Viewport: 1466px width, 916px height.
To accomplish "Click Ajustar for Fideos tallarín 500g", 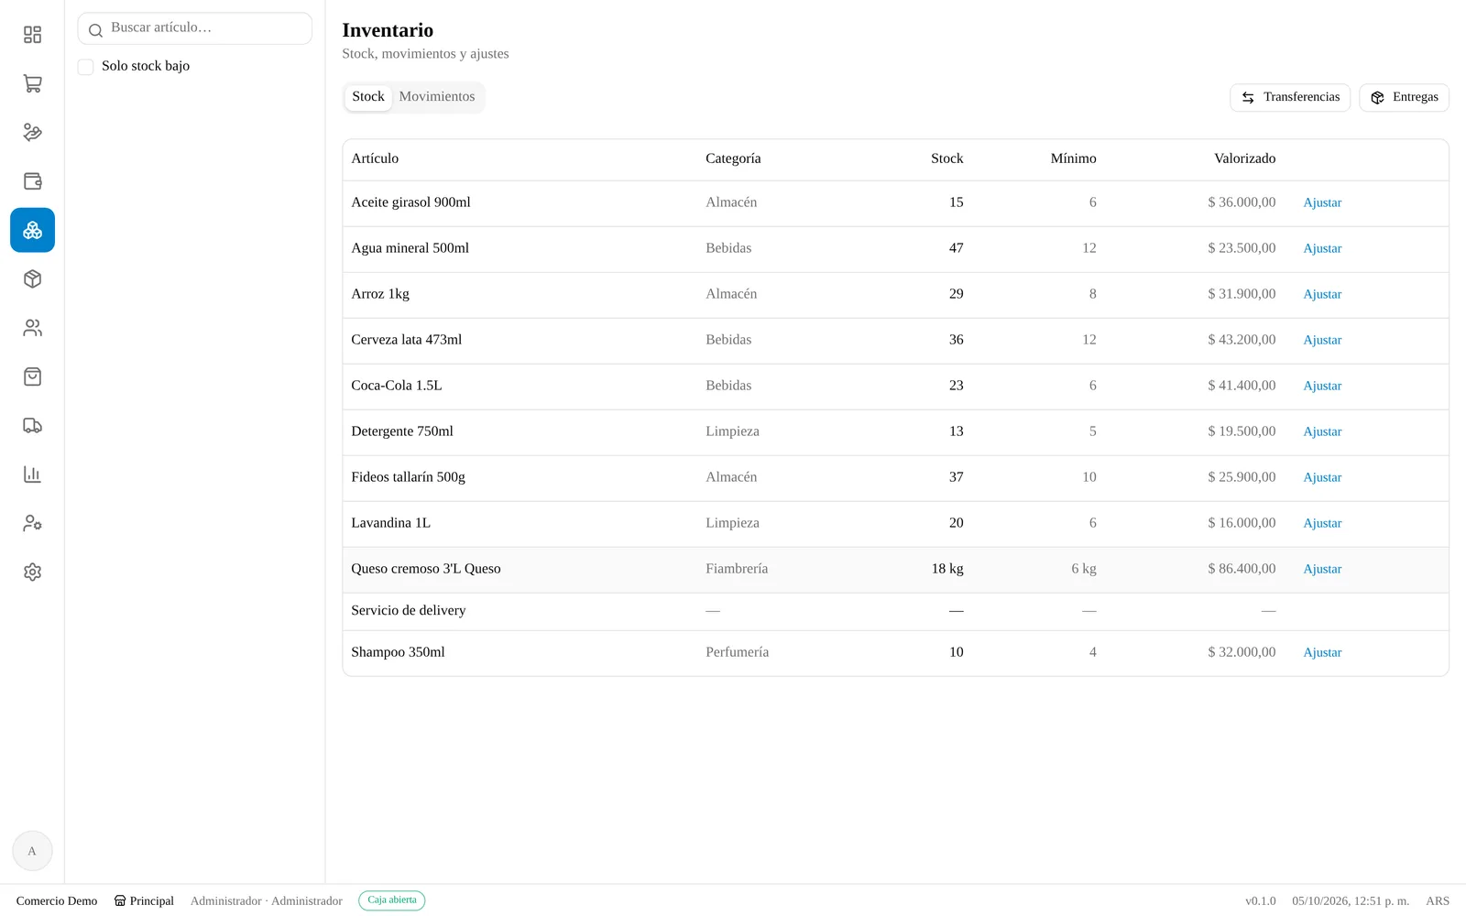I will point(1322,478).
